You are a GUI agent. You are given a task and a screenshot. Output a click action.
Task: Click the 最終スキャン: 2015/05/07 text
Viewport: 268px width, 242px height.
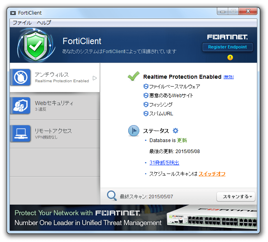[x=146, y=196]
